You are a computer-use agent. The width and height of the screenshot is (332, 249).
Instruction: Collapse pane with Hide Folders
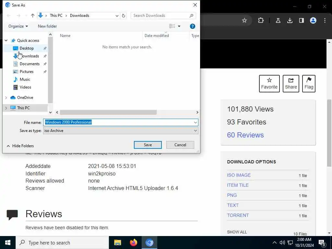20,146
